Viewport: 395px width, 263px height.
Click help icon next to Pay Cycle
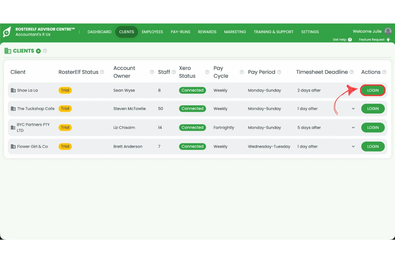pos(242,72)
